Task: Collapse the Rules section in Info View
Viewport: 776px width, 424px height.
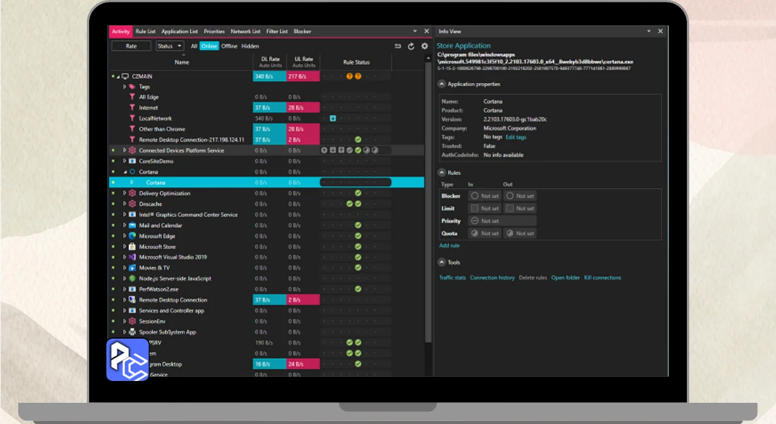Action: coord(441,173)
